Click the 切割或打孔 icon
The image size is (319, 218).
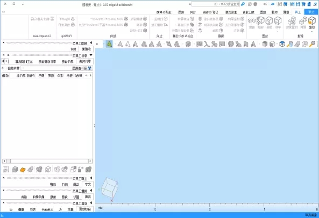242,25
